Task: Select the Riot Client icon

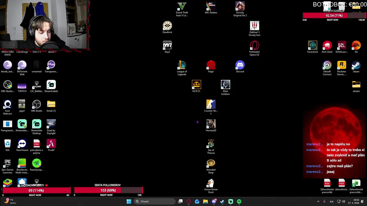Action: coord(327,47)
